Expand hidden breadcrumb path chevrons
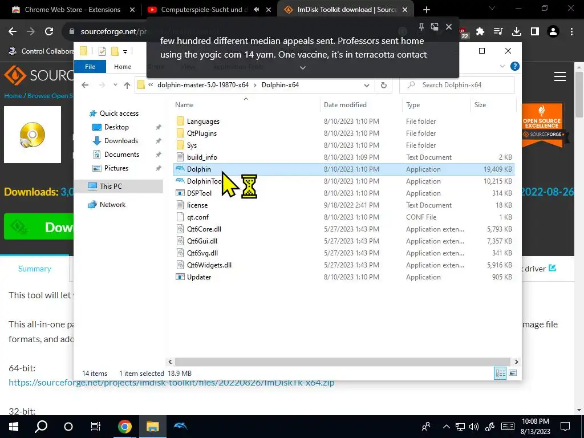Screen dimensions: 584x438 (151, 85)
